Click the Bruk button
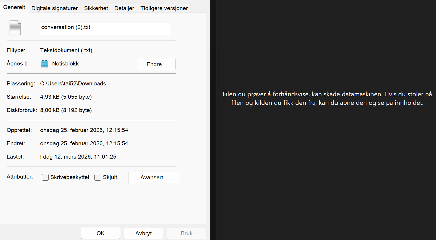Viewport: 436px width, 240px height. click(187, 233)
